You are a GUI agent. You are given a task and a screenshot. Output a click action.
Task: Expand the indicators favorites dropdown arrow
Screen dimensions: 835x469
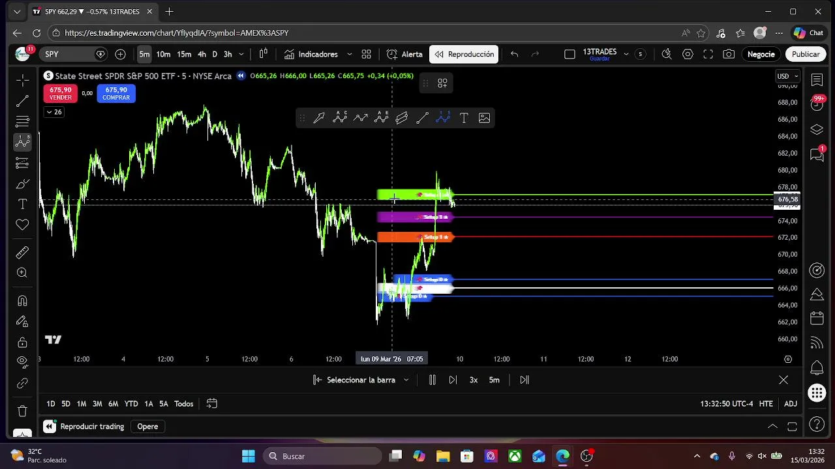(349, 54)
